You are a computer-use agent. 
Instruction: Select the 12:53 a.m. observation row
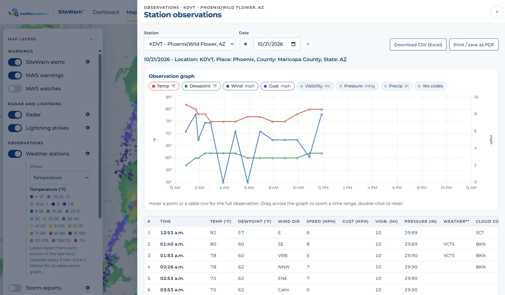[x=321, y=233]
